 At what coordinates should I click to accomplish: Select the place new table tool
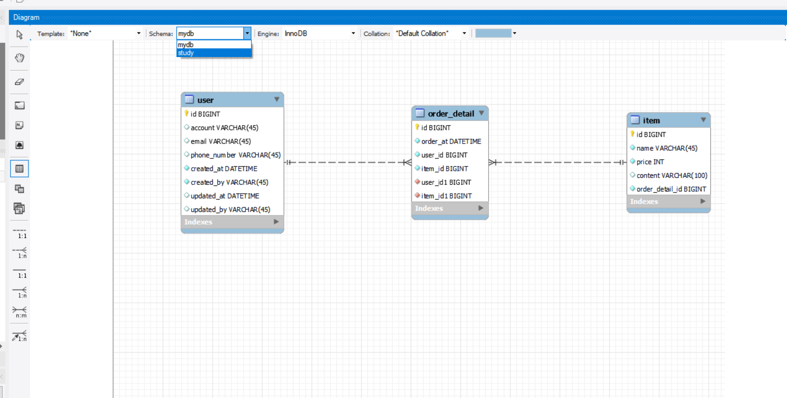point(19,168)
